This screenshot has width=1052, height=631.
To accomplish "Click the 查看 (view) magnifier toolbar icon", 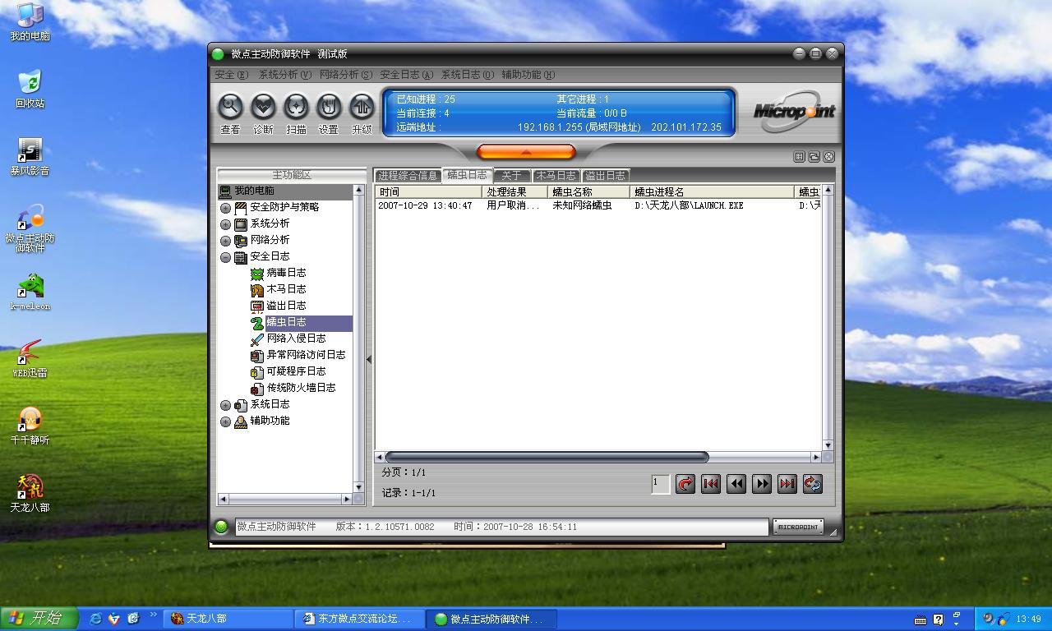I will coord(230,107).
